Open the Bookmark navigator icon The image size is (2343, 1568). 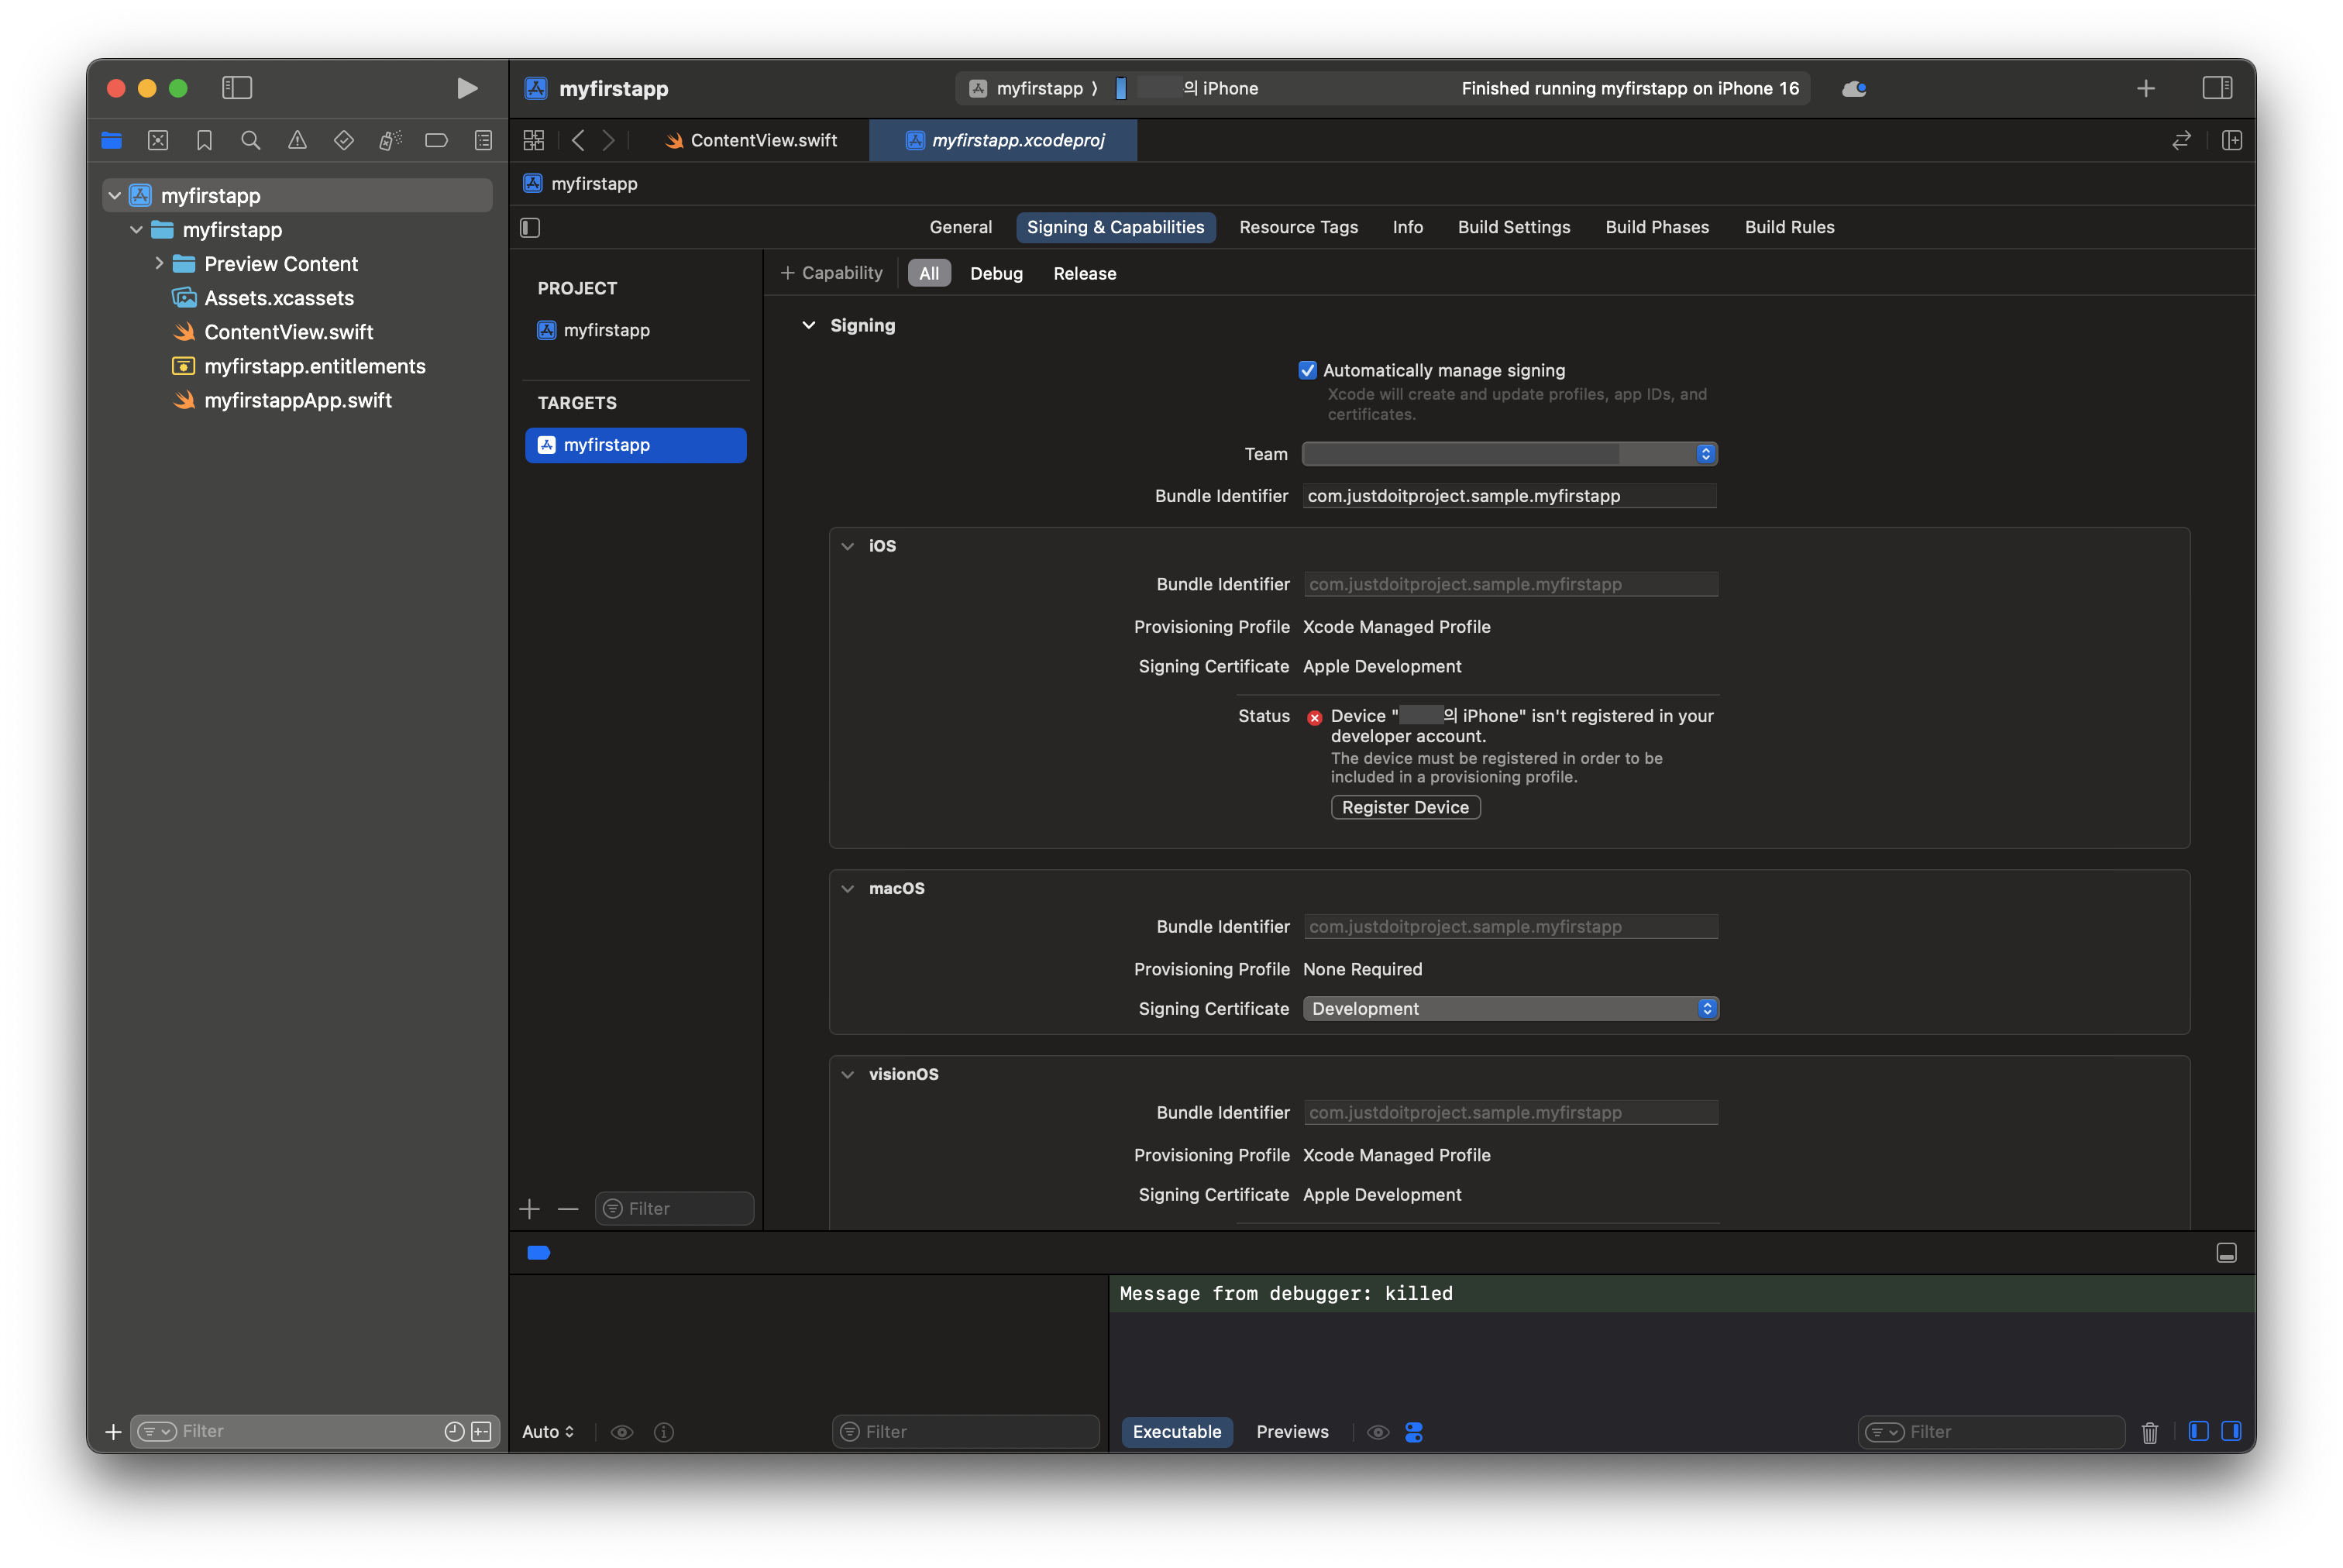204,141
